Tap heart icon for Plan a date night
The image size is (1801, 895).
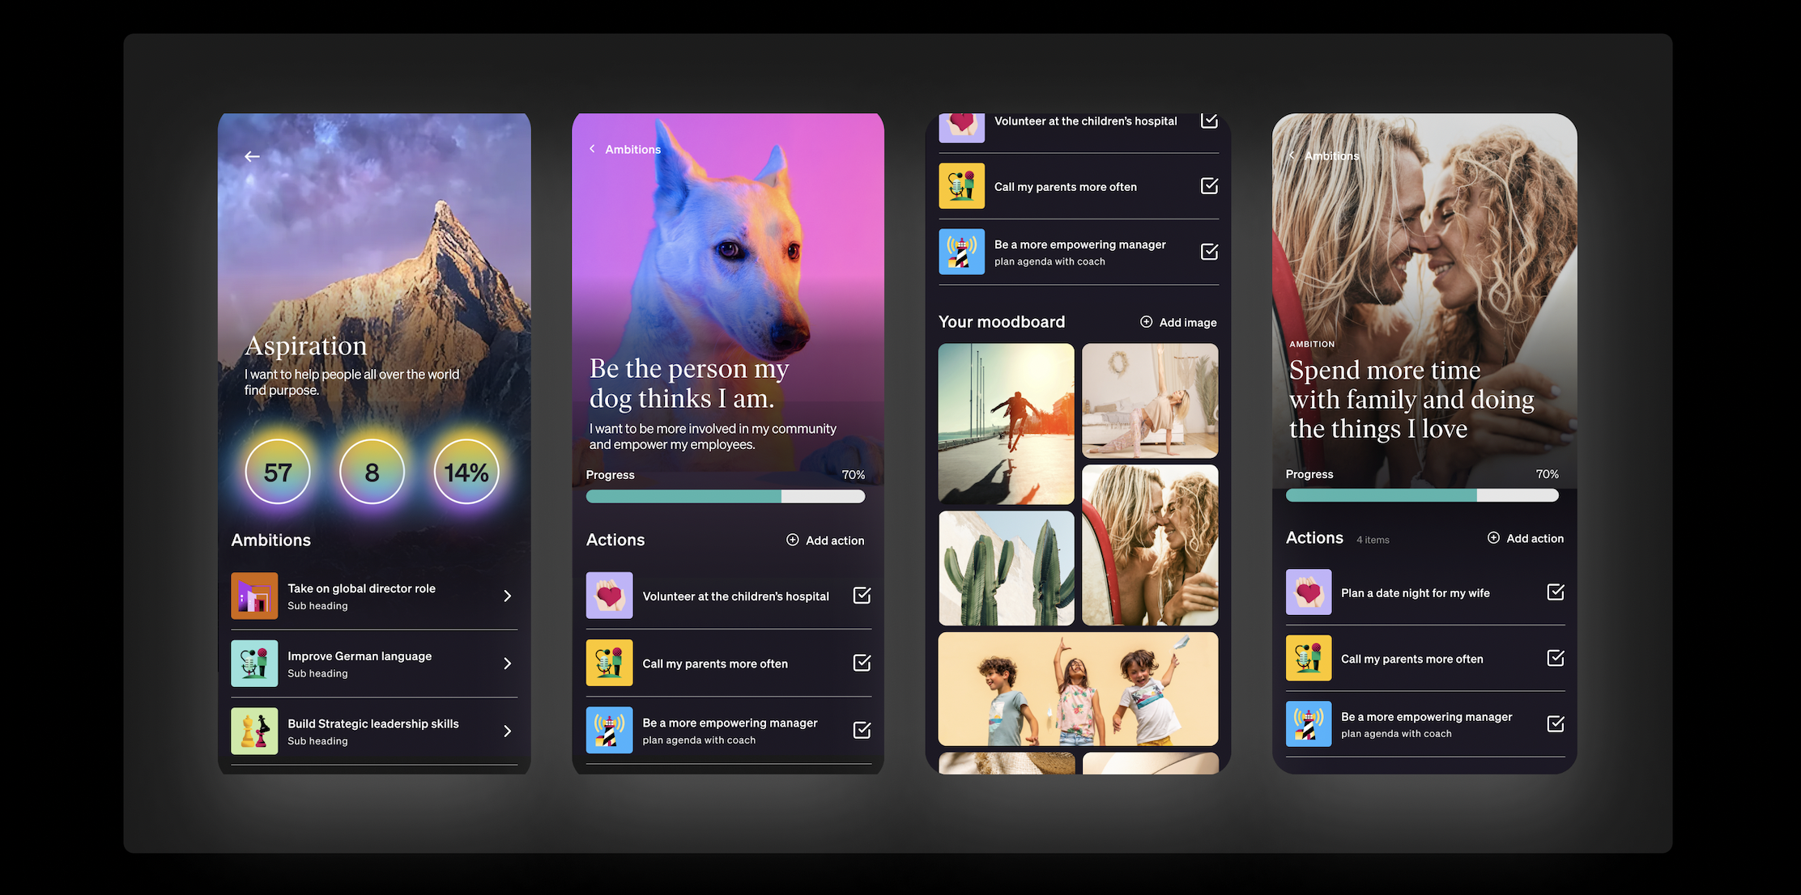(1308, 592)
